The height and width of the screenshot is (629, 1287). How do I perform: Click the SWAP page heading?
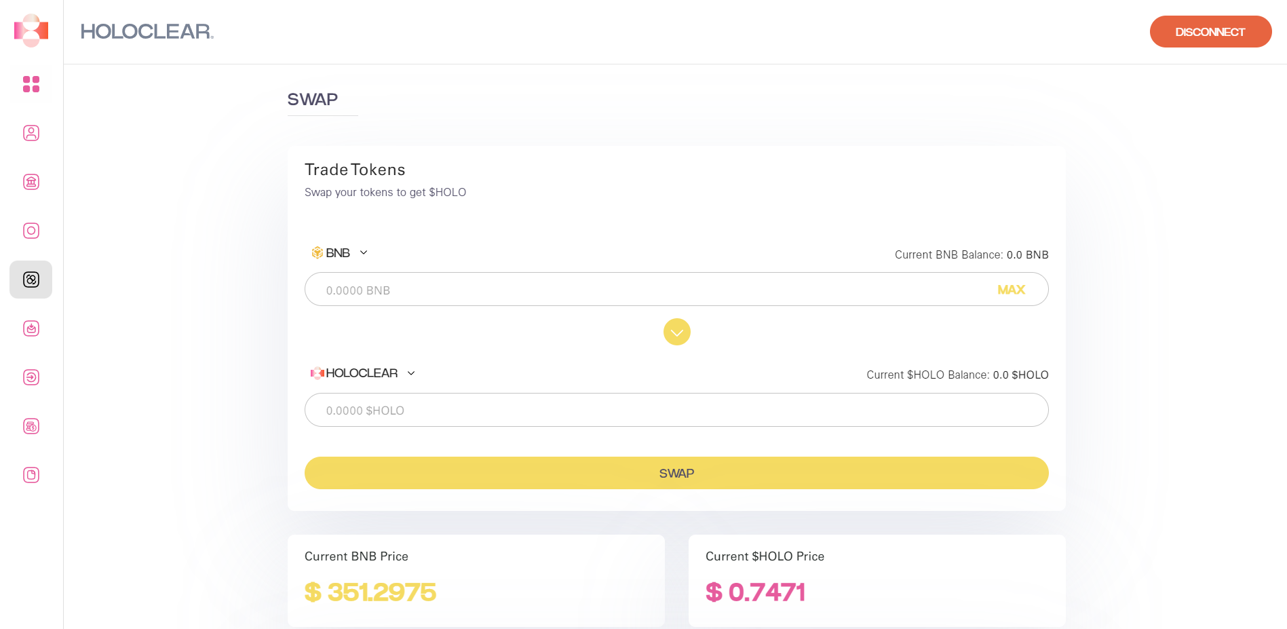tap(313, 99)
